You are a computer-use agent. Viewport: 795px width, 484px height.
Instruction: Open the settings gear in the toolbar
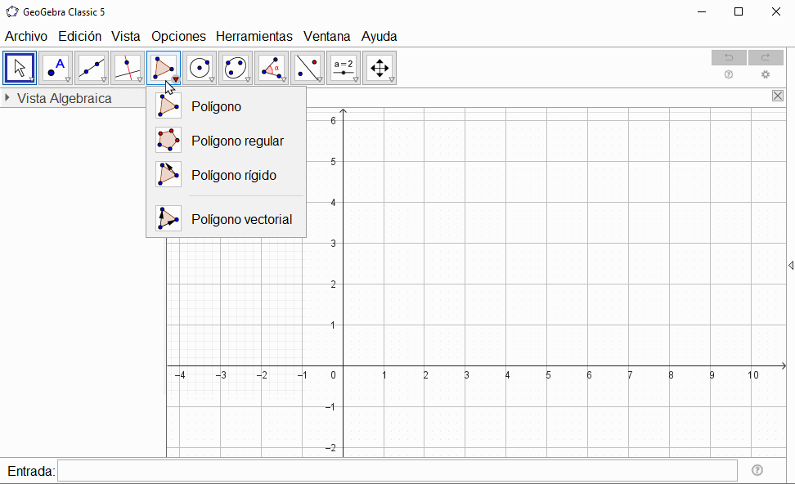766,74
